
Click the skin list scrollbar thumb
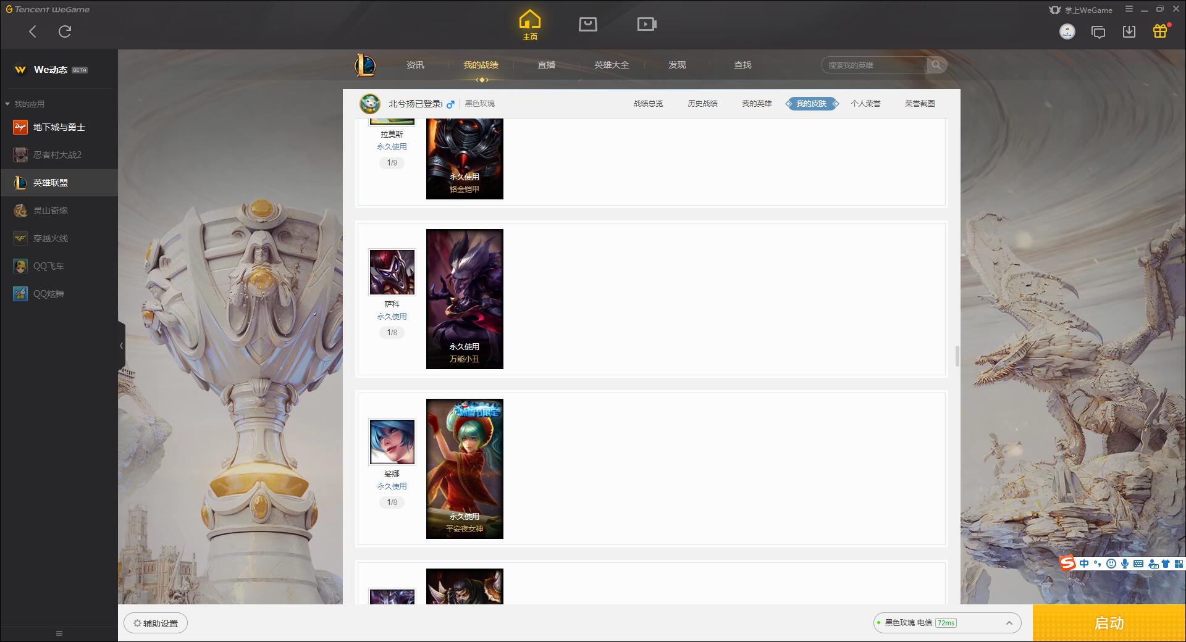[x=957, y=356]
